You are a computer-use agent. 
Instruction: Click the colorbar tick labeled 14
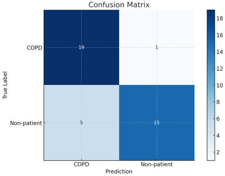(x=220, y=52)
